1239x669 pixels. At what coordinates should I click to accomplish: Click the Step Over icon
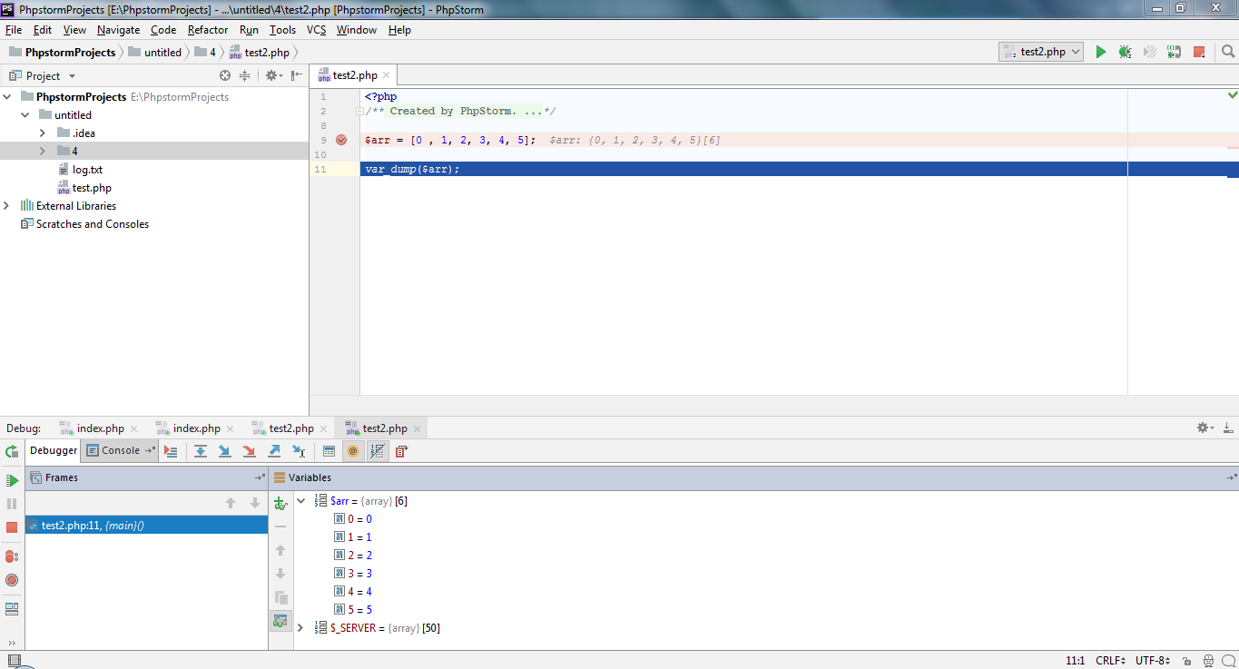click(x=201, y=451)
